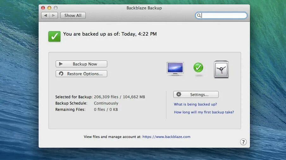Click the Backup Now button
Image resolution: width=286 pixels, height=160 pixels.
click(81, 64)
